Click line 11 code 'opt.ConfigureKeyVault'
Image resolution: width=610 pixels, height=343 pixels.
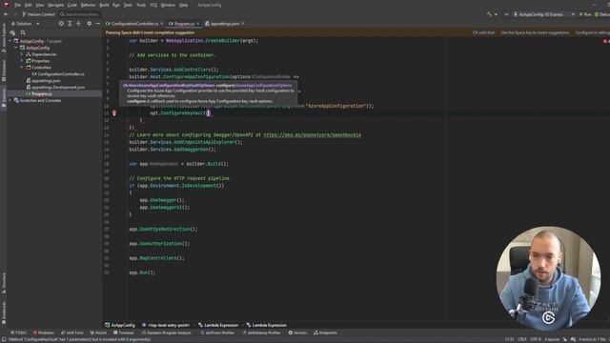coord(177,113)
